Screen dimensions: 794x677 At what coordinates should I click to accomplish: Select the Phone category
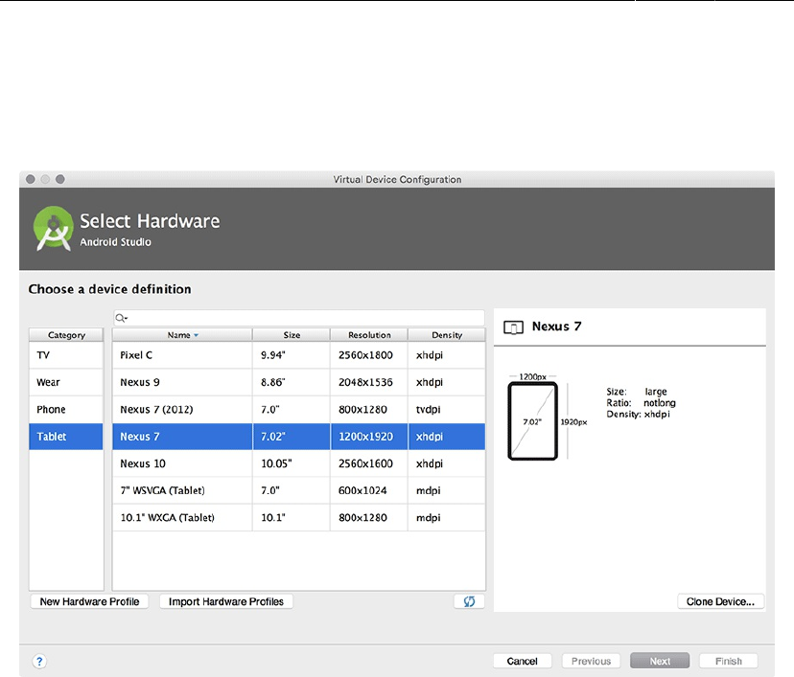(x=66, y=409)
